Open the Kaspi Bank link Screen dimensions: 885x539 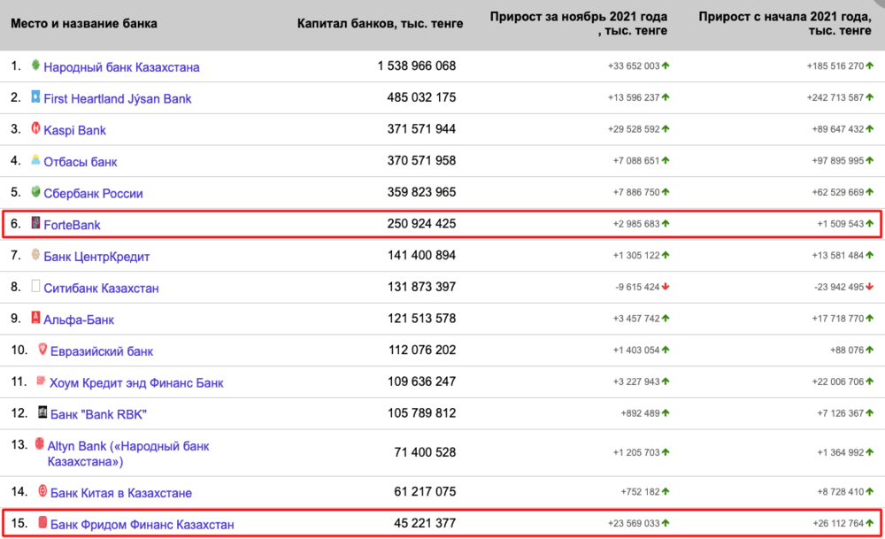pos(74,130)
